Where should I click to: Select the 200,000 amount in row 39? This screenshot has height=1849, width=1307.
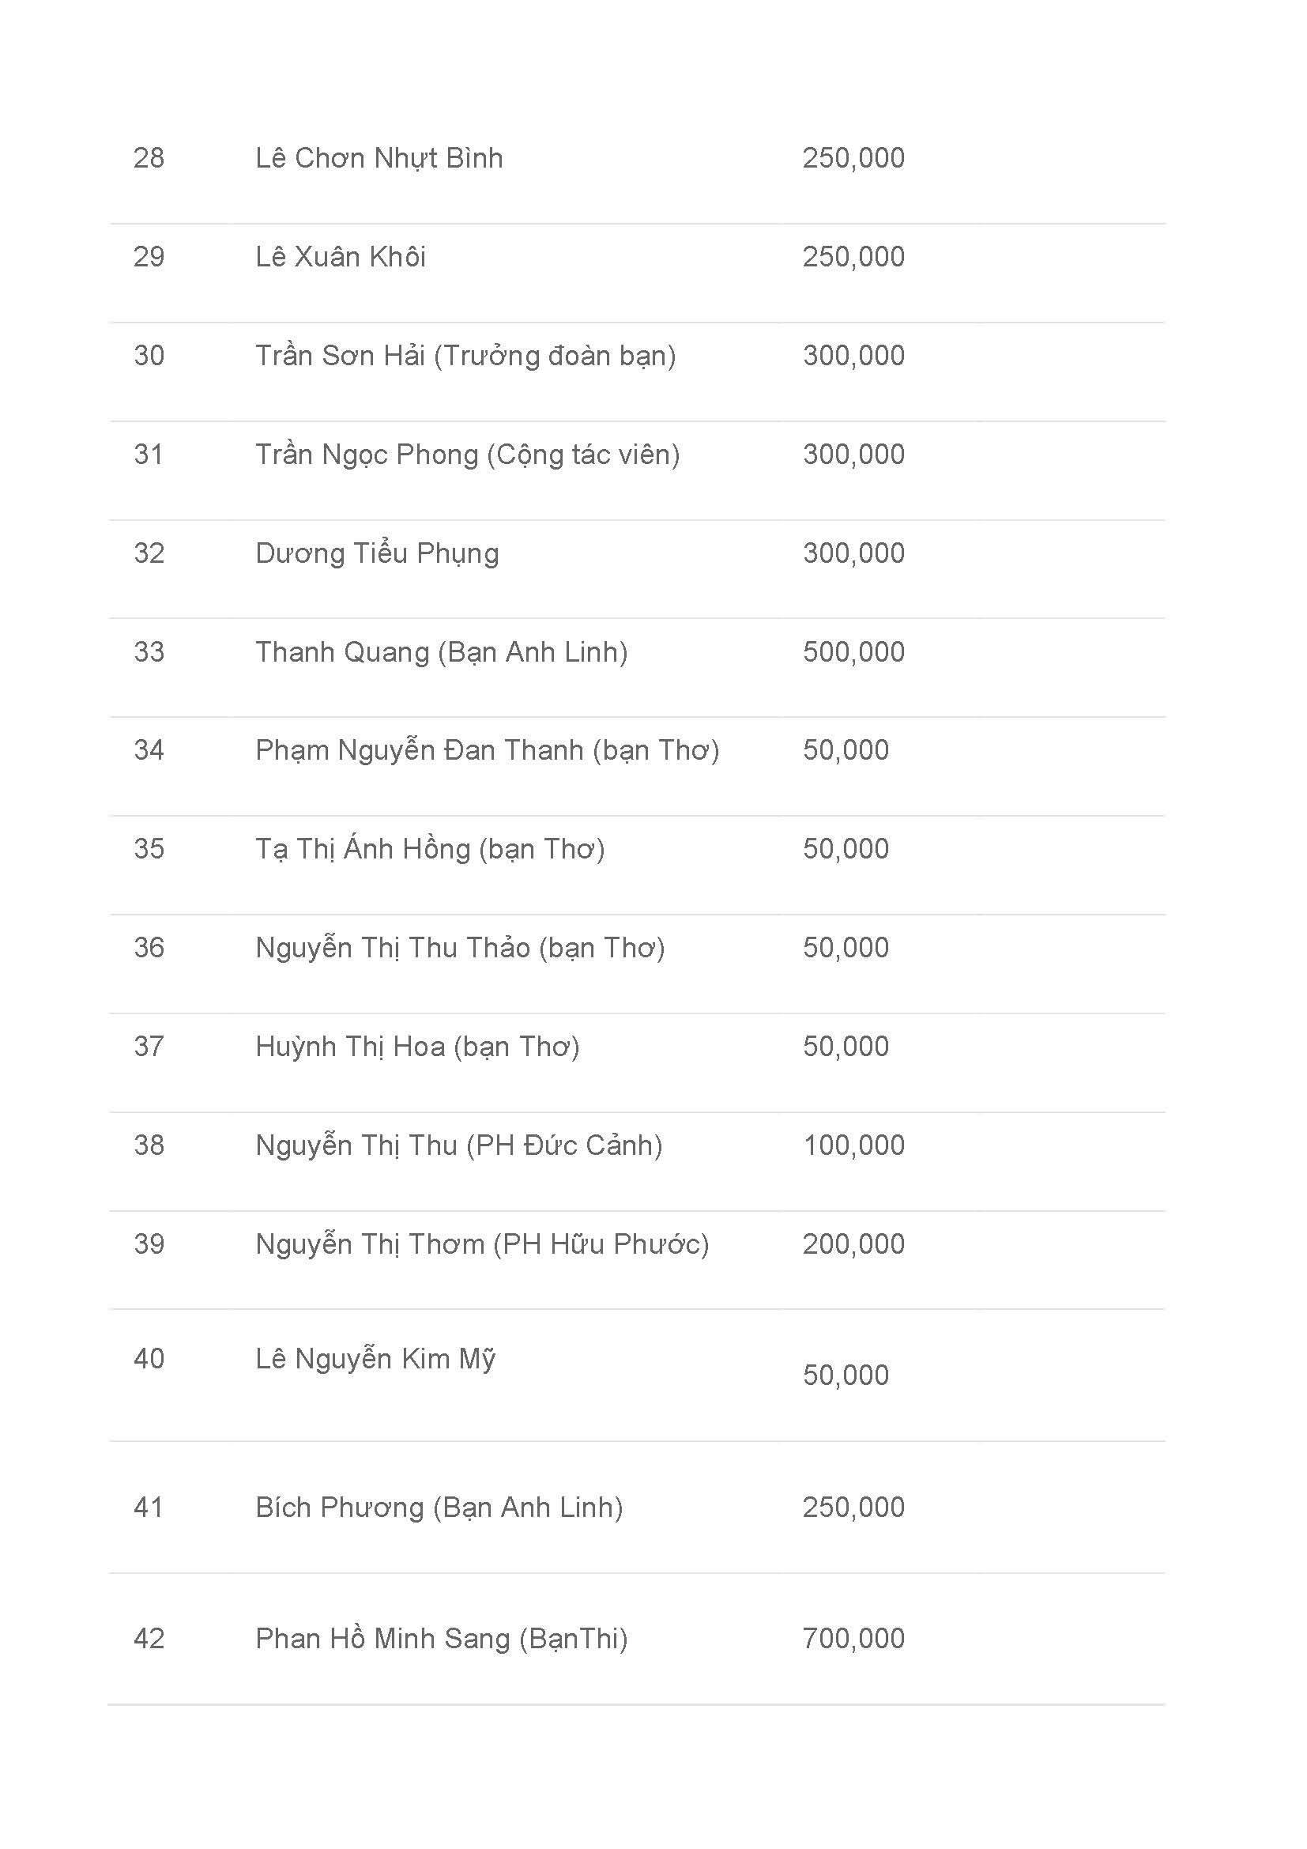(x=854, y=1244)
